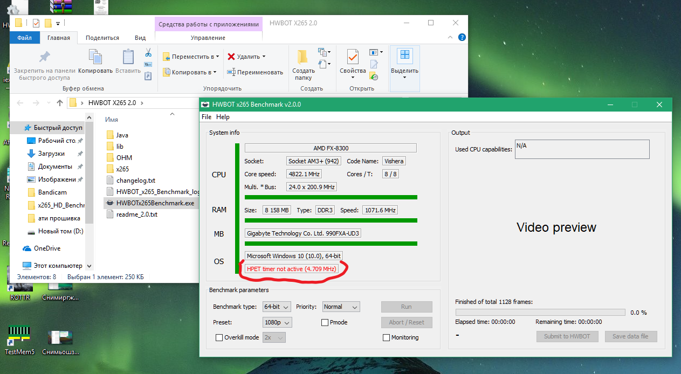Click Save data file button
The width and height of the screenshot is (681, 374).
(x=630, y=336)
